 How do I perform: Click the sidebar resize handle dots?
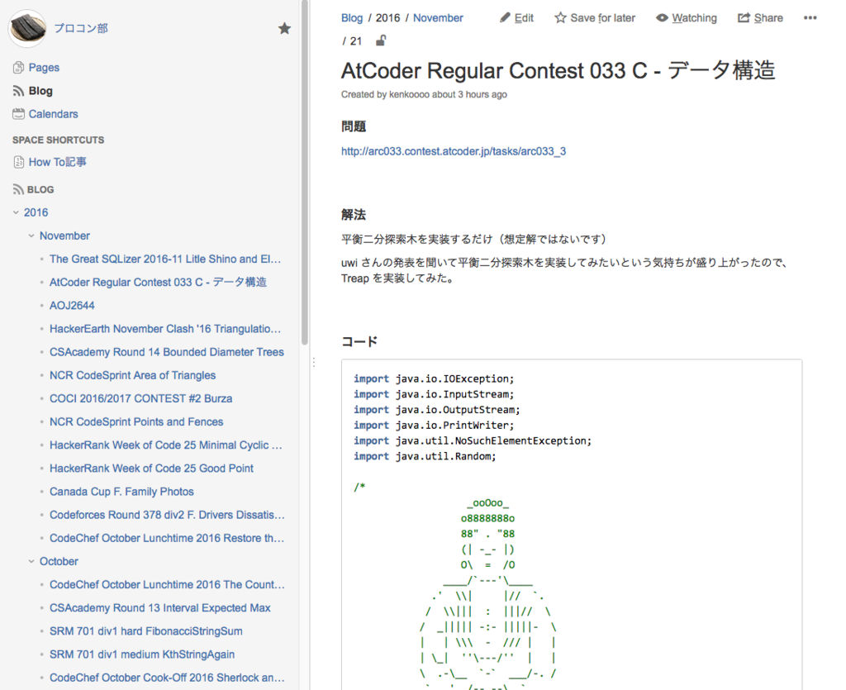[313, 362]
